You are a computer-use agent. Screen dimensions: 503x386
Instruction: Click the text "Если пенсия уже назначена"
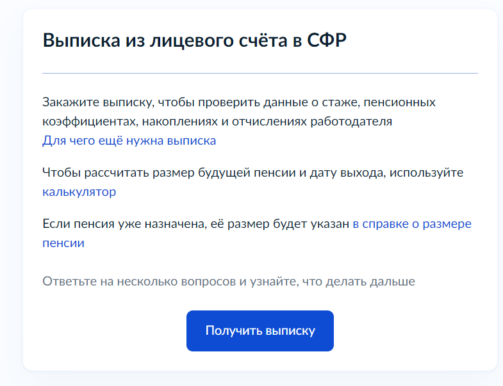tap(124, 223)
